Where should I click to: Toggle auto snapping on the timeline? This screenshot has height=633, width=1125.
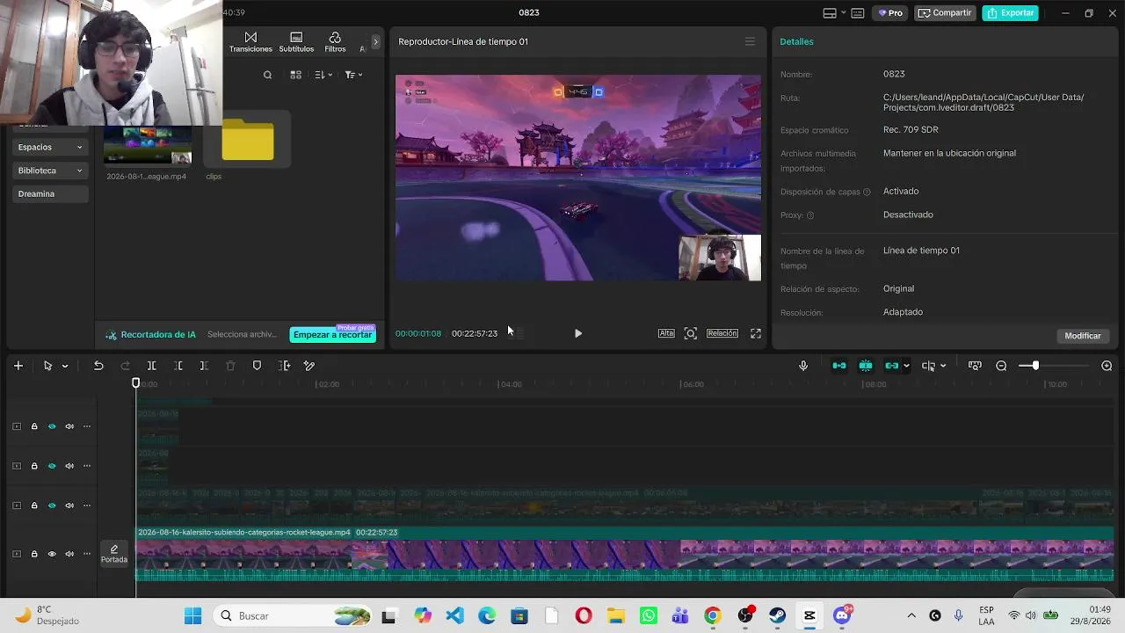pyautogui.click(x=866, y=366)
